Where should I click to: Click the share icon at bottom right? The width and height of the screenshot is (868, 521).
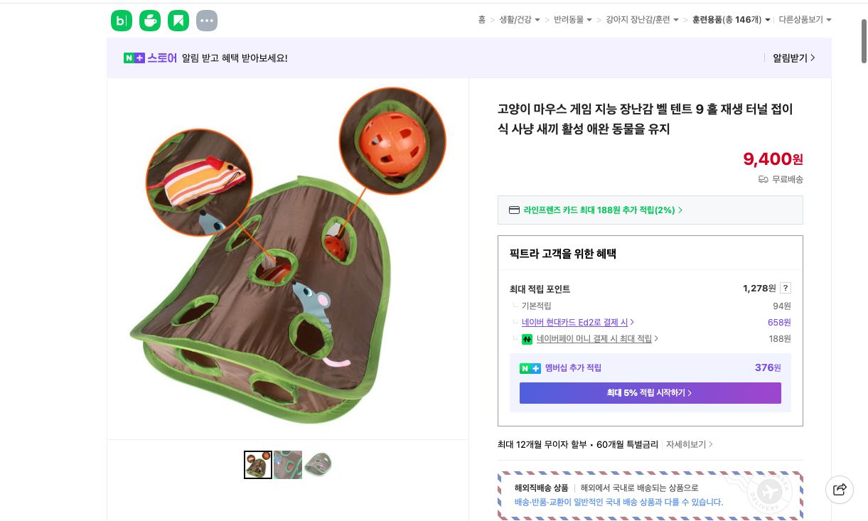(x=840, y=490)
